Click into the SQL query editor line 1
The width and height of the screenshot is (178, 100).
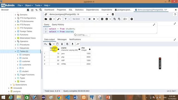tap(62, 29)
